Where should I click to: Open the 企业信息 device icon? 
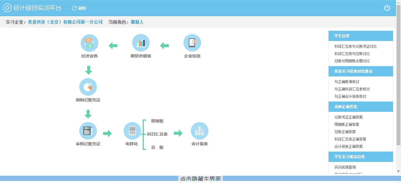click(x=192, y=43)
